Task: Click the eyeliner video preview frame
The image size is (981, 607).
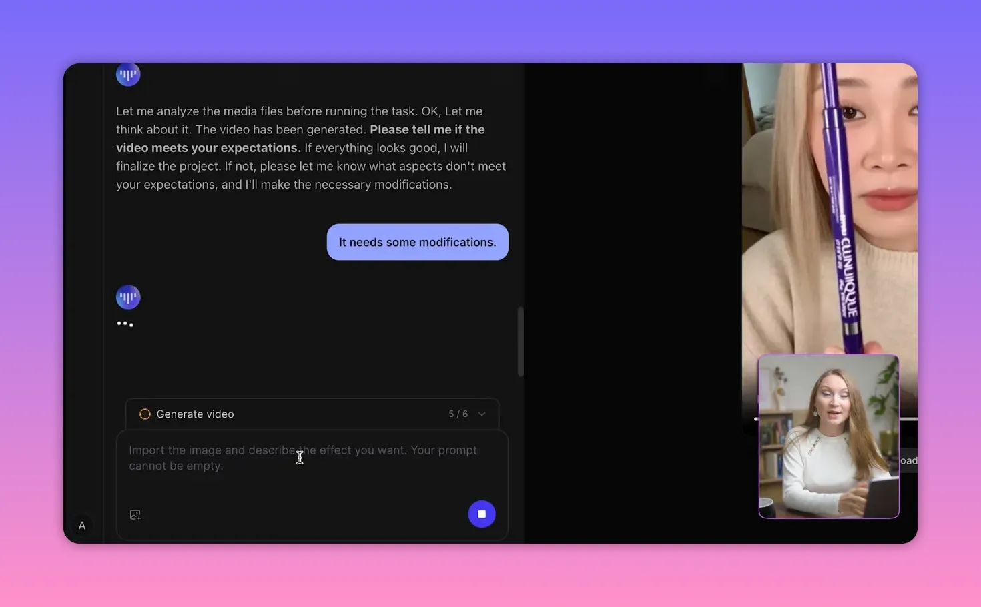Action: click(x=828, y=200)
